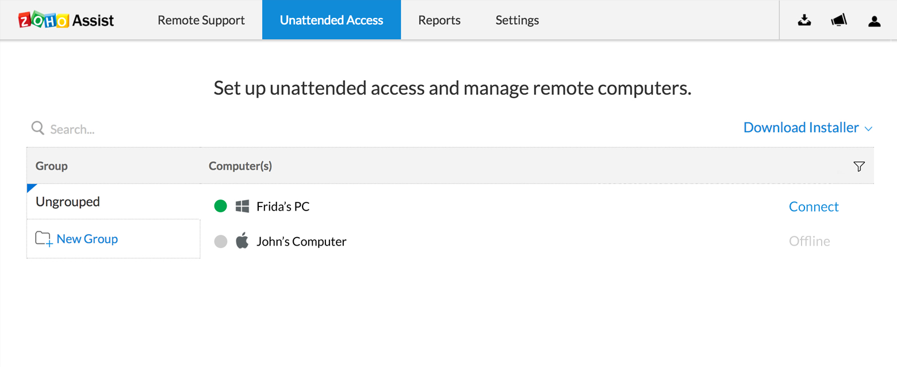Screen dimensions: 897x367
Task: Click the search magnifier icon
Action: click(x=38, y=128)
